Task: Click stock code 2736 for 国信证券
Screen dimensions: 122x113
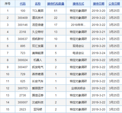Action: [23, 95]
